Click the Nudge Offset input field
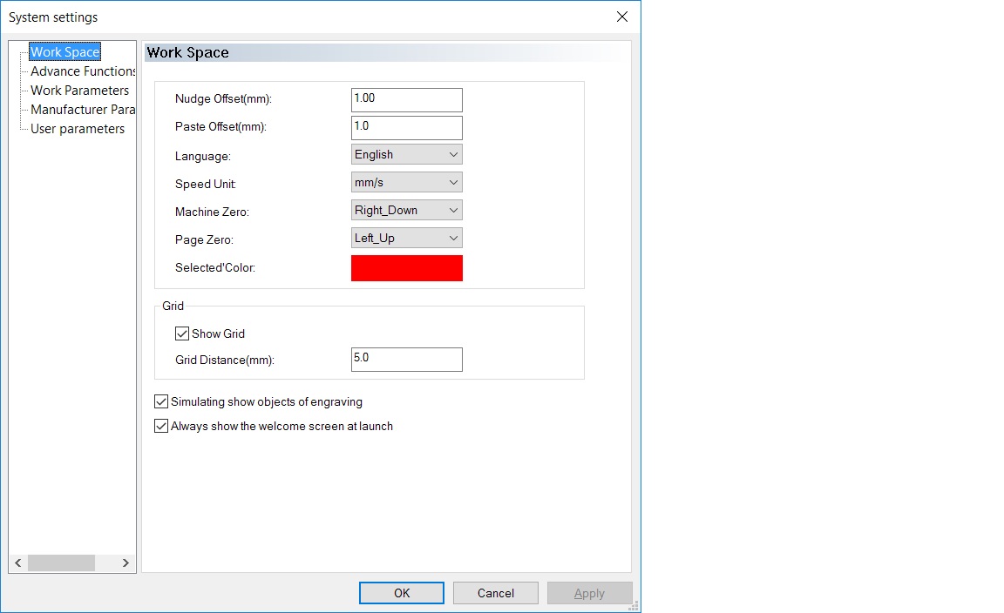This screenshot has width=1004, height=613. click(406, 99)
